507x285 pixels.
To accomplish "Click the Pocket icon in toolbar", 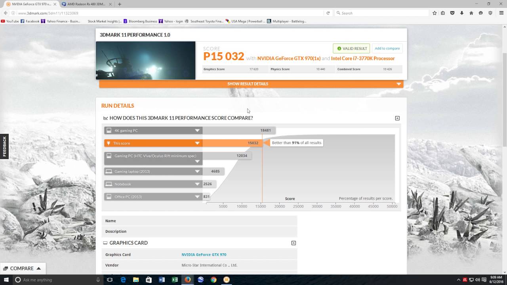I will (452, 13).
